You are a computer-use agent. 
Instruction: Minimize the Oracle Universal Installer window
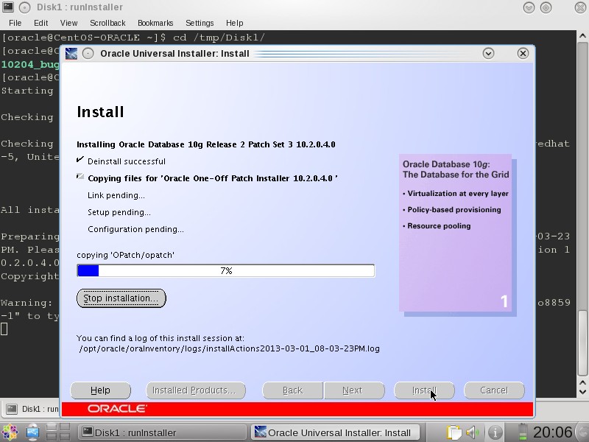pos(488,53)
